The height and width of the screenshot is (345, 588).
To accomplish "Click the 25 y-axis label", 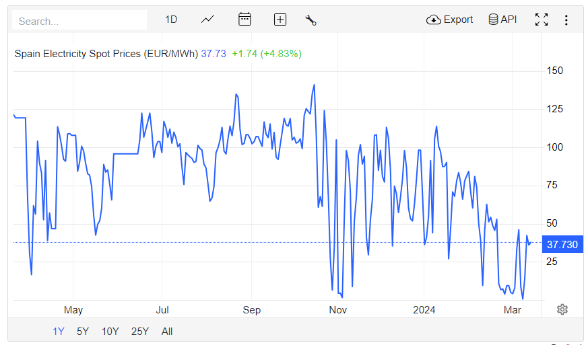I will [x=552, y=262].
